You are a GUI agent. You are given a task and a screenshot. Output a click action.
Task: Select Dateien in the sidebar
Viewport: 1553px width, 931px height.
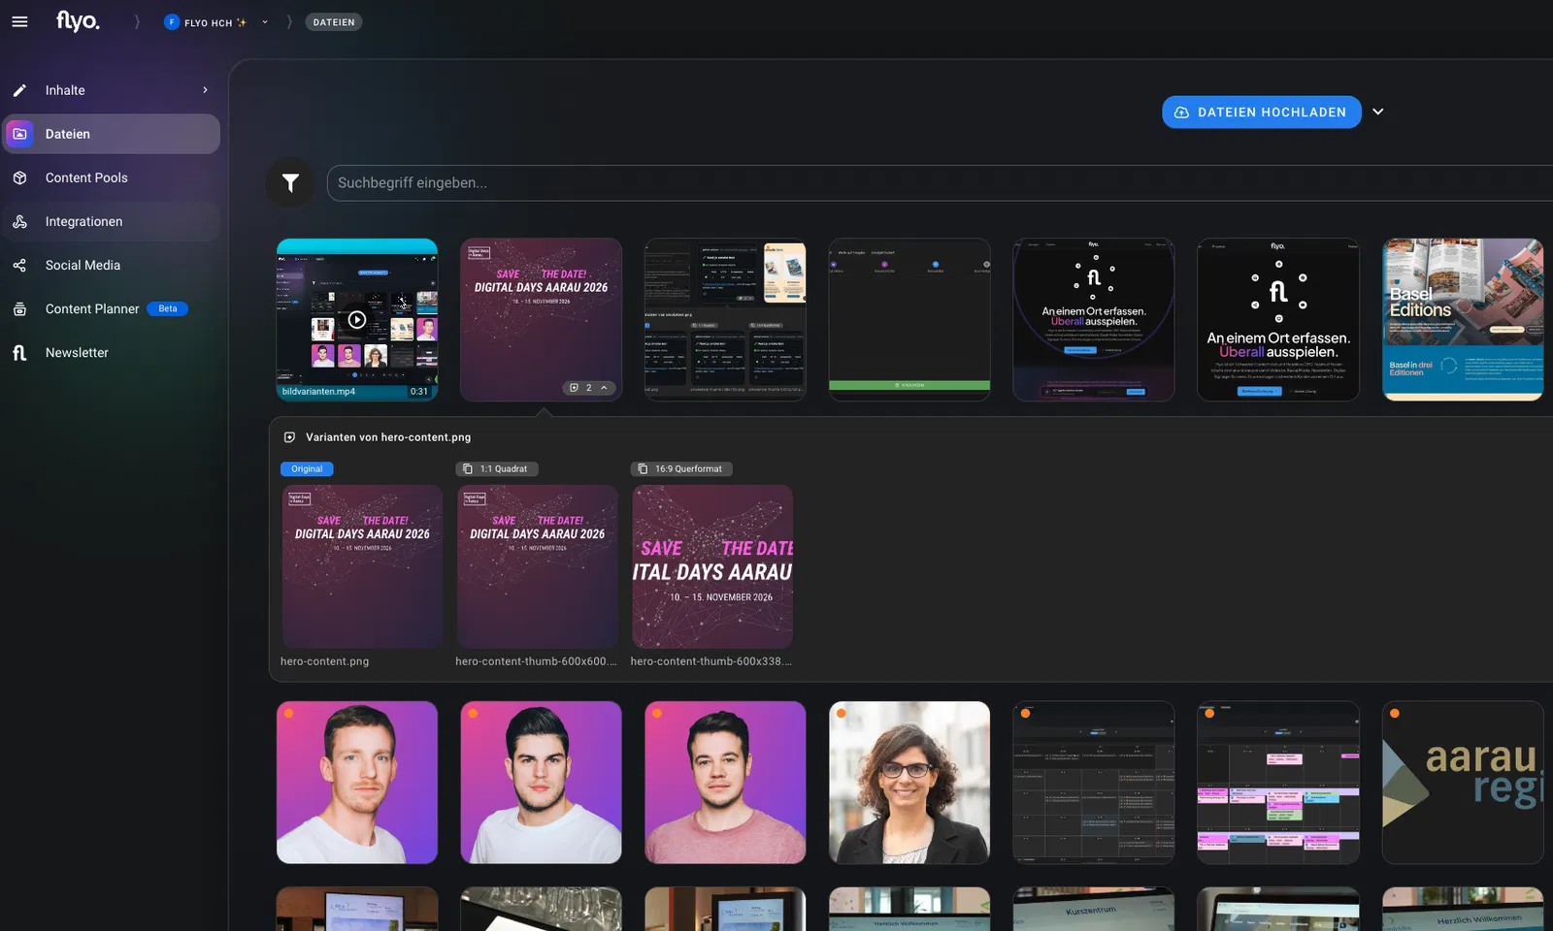click(x=111, y=134)
